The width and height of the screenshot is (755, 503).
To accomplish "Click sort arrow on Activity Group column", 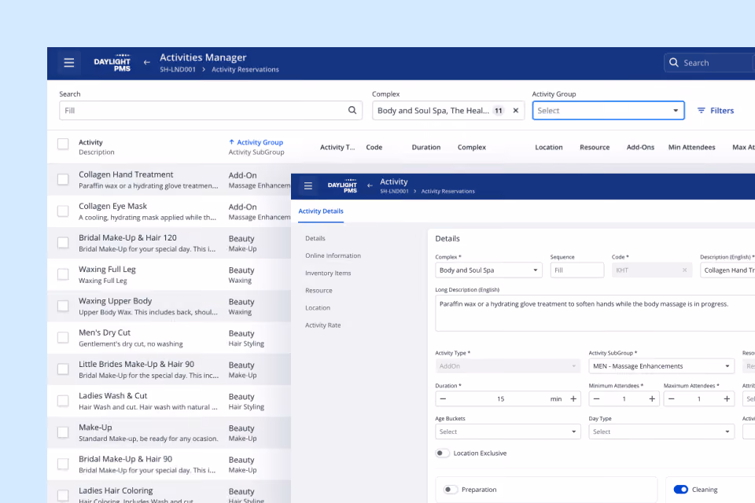I will point(231,142).
